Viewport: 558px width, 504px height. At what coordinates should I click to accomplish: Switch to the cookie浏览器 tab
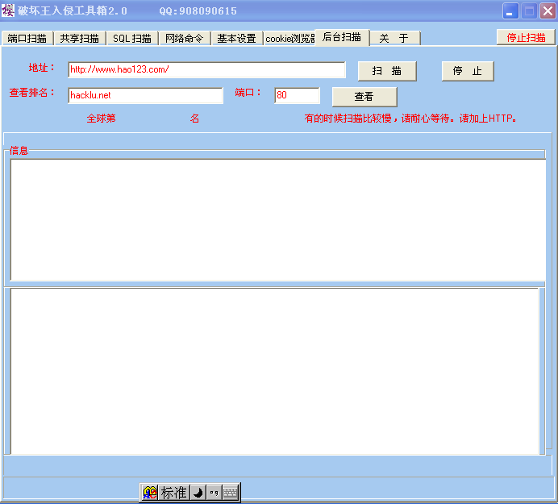(x=289, y=38)
